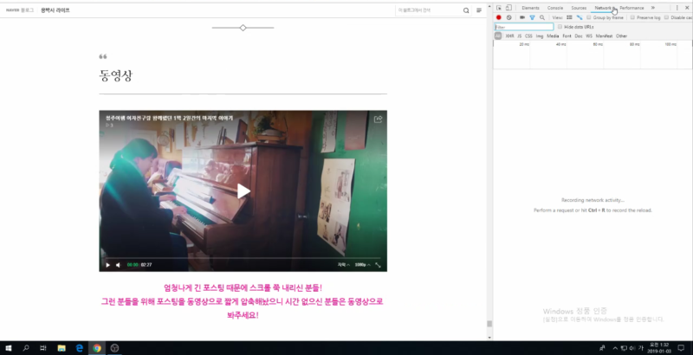Mute the video with the speaker icon
The image size is (693, 355).
coord(118,265)
